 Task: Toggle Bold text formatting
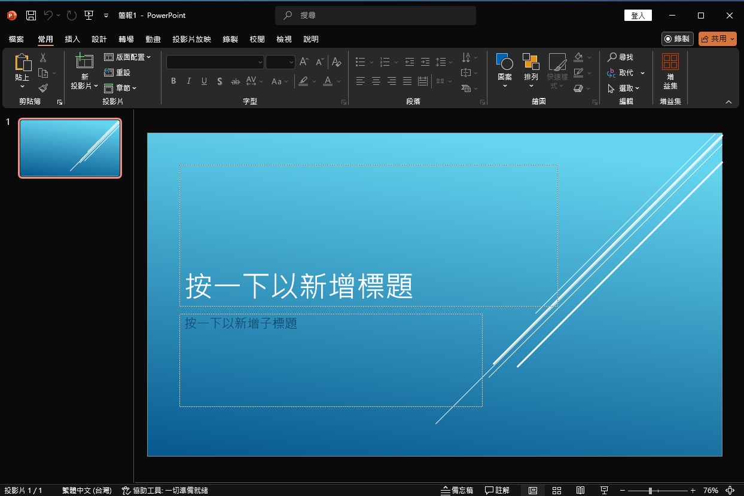coord(173,81)
